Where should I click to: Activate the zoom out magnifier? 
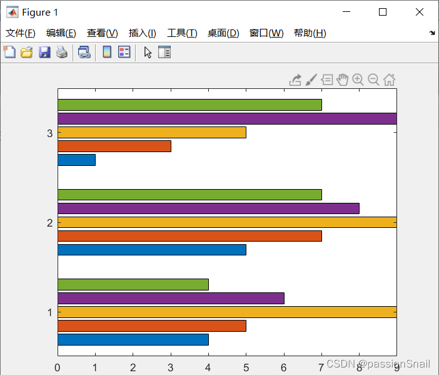pyautogui.click(x=373, y=80)
